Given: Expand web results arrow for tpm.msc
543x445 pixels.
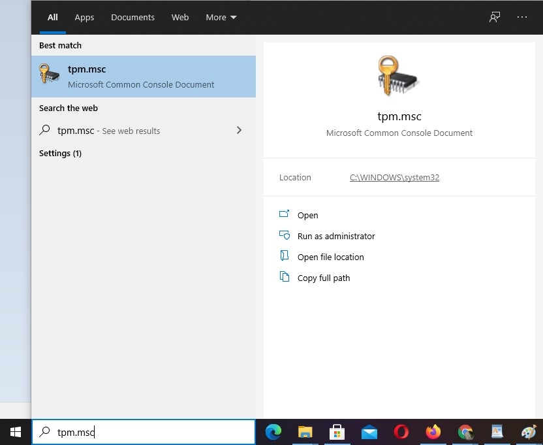Looking at the screenshot, I should click(x=239, y=131).
